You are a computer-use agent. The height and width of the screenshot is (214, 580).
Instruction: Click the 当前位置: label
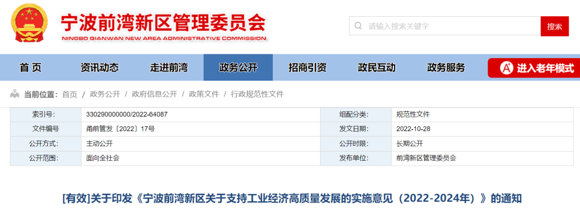click(x=41, y=95)
